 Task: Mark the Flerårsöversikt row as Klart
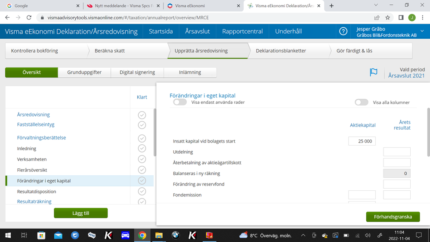[142, 170]
